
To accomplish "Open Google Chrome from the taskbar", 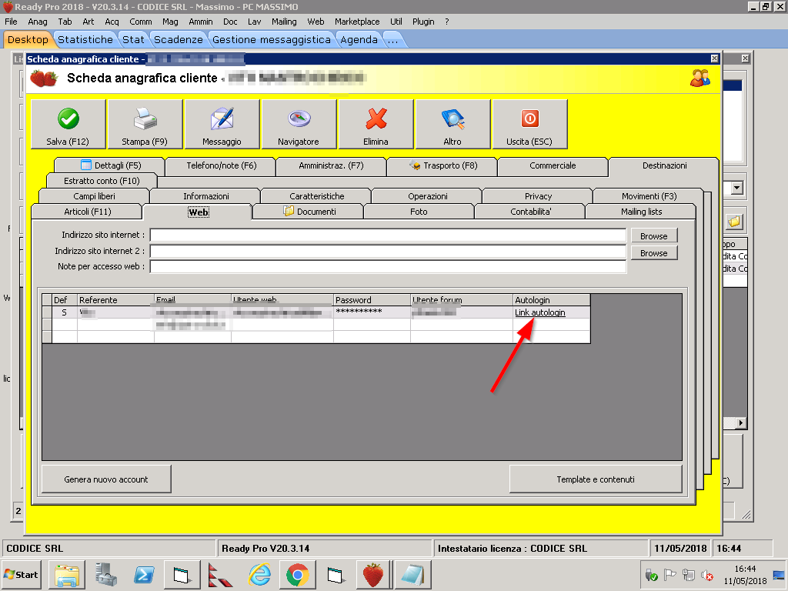I will pyautogui.click(x=298, y=575).
